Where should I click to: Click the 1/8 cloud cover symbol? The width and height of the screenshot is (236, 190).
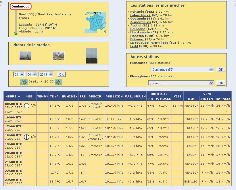pos(27,137)
